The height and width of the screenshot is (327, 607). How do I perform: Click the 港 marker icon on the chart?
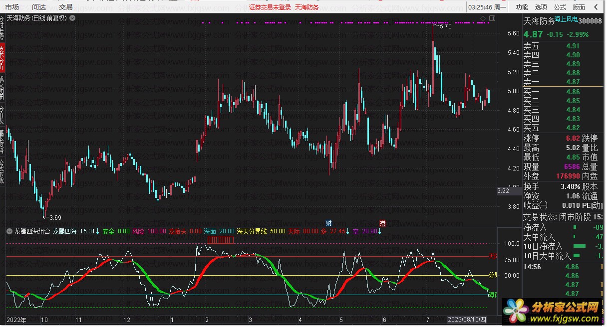point(383,222)
